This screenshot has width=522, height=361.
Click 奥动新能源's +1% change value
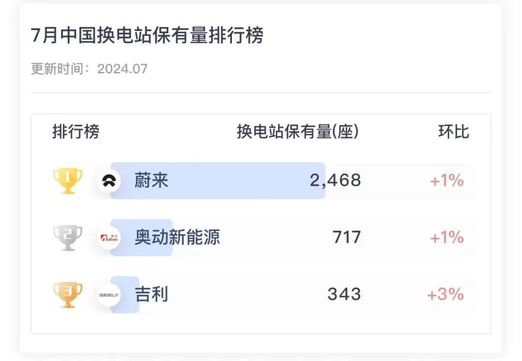click(x=447, y=237)
